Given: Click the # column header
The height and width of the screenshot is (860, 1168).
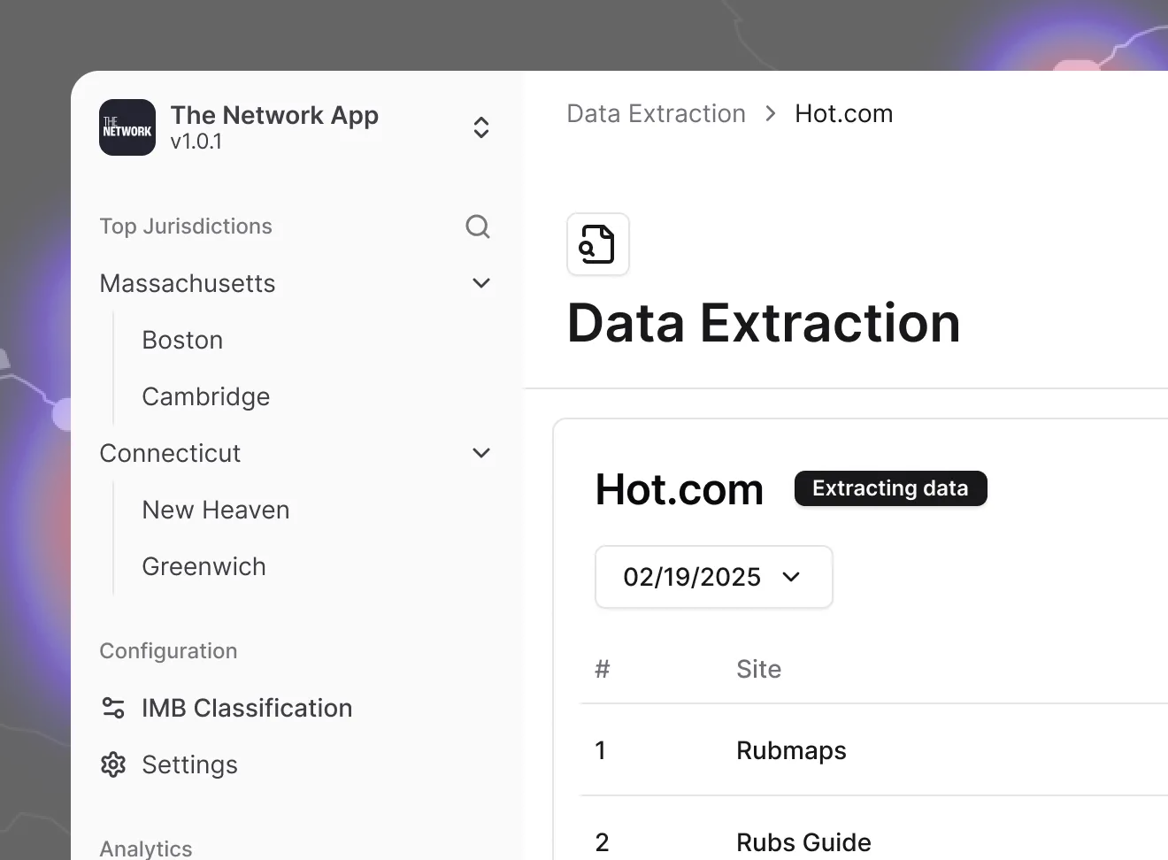Looking at the screenshot, I should 603,669.
